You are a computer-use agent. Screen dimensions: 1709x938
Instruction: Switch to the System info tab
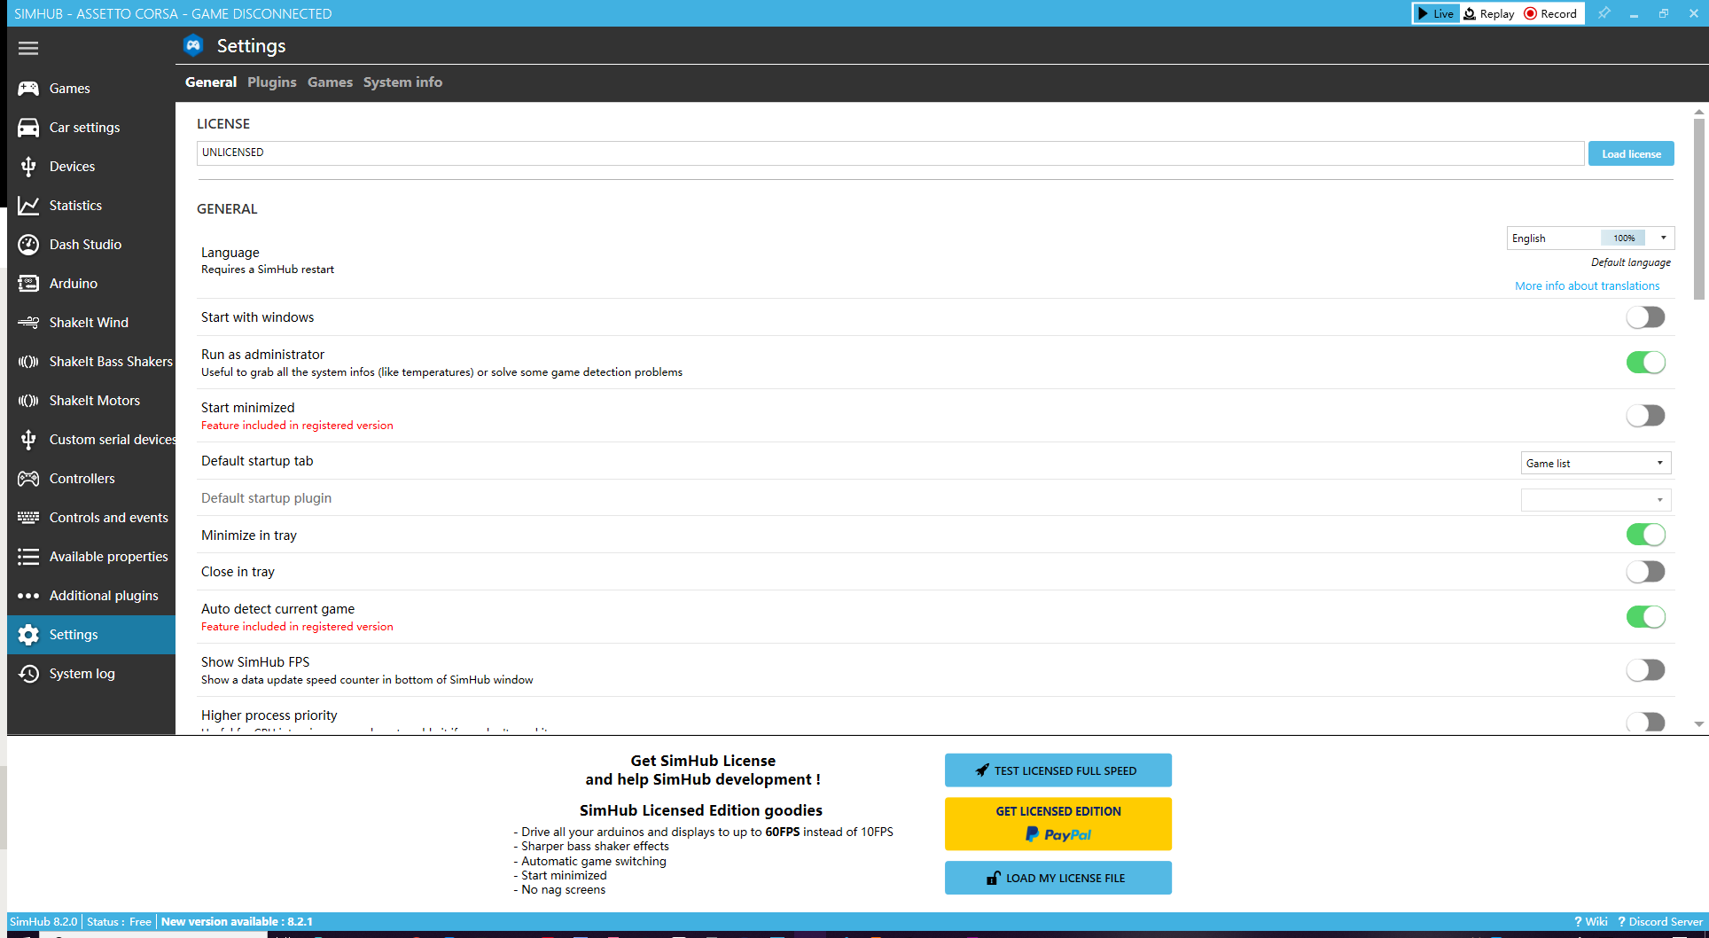pos(402,82)
